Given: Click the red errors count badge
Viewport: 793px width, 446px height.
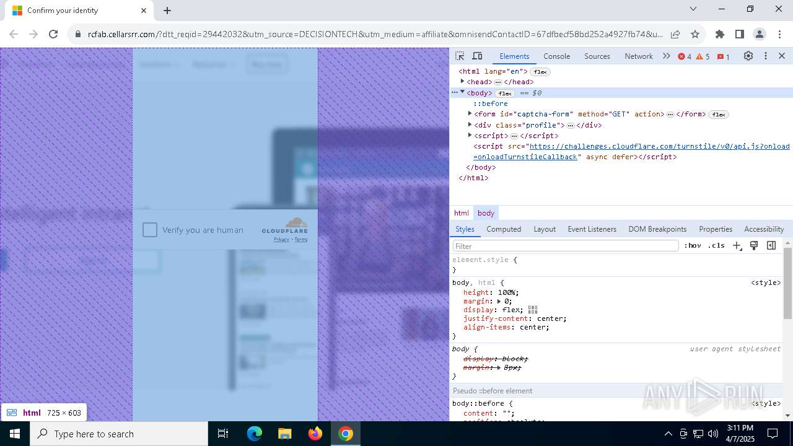Looking at the screenshot, I should coord(685,56).
